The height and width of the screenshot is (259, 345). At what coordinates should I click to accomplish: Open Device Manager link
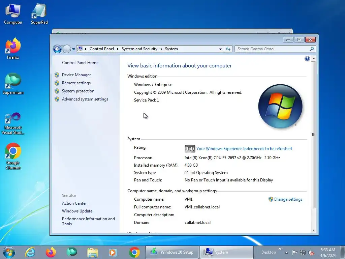[x=76, y=75]
